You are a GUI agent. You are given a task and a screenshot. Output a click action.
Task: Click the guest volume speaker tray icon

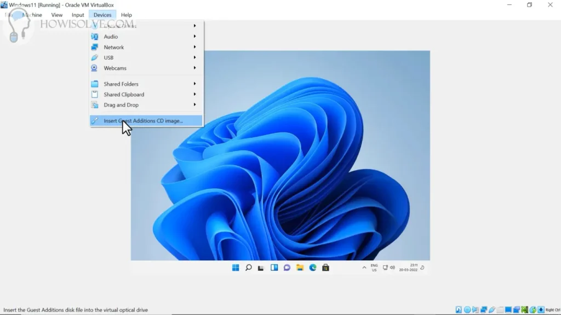point(392,267)
